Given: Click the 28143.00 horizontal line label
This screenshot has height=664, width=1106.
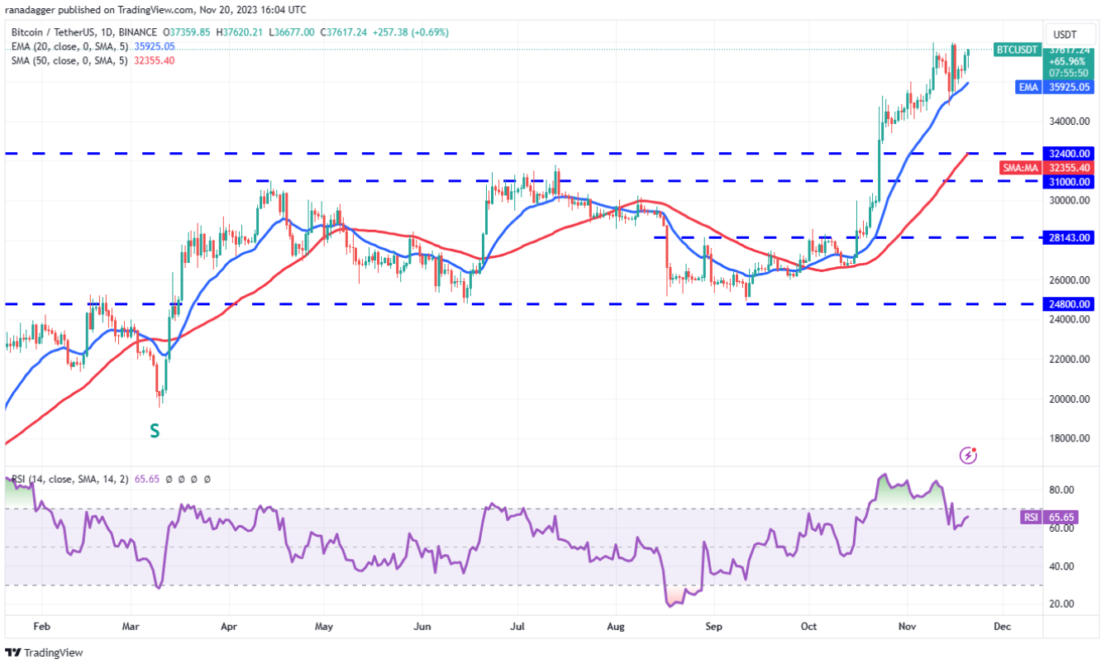Looking at the screenshot, I should coord(1070,237).
